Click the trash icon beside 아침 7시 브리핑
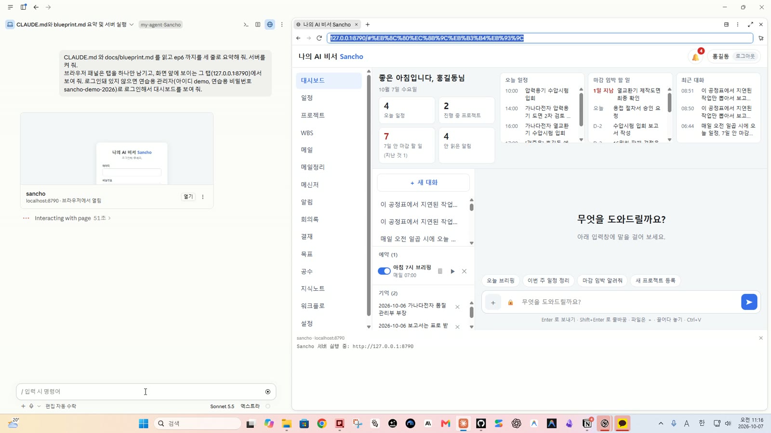Image resolution: width=771 pixels, height=433 pixels. [440, 271]
